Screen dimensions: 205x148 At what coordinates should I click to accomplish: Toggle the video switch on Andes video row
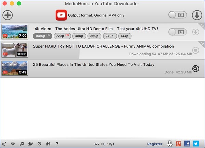click(177, 32)
